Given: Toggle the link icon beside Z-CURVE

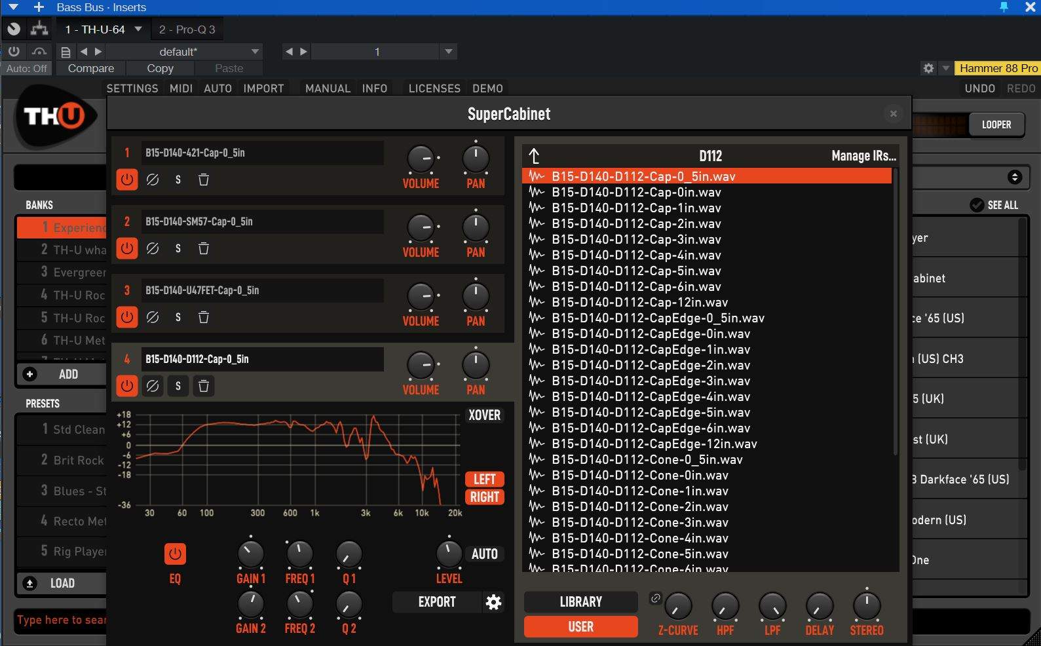Looking at the screenshot, I should click(655, 598).
